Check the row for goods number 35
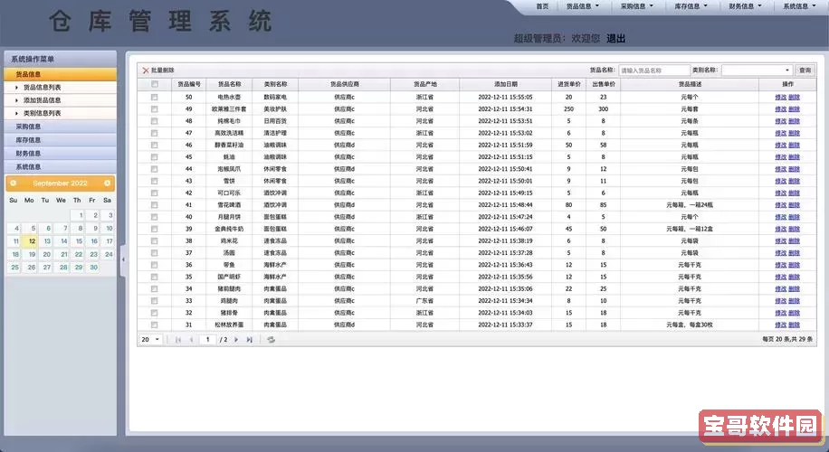Image resolution: width=829 pixels, height=452 pixels. click(155, 277)
